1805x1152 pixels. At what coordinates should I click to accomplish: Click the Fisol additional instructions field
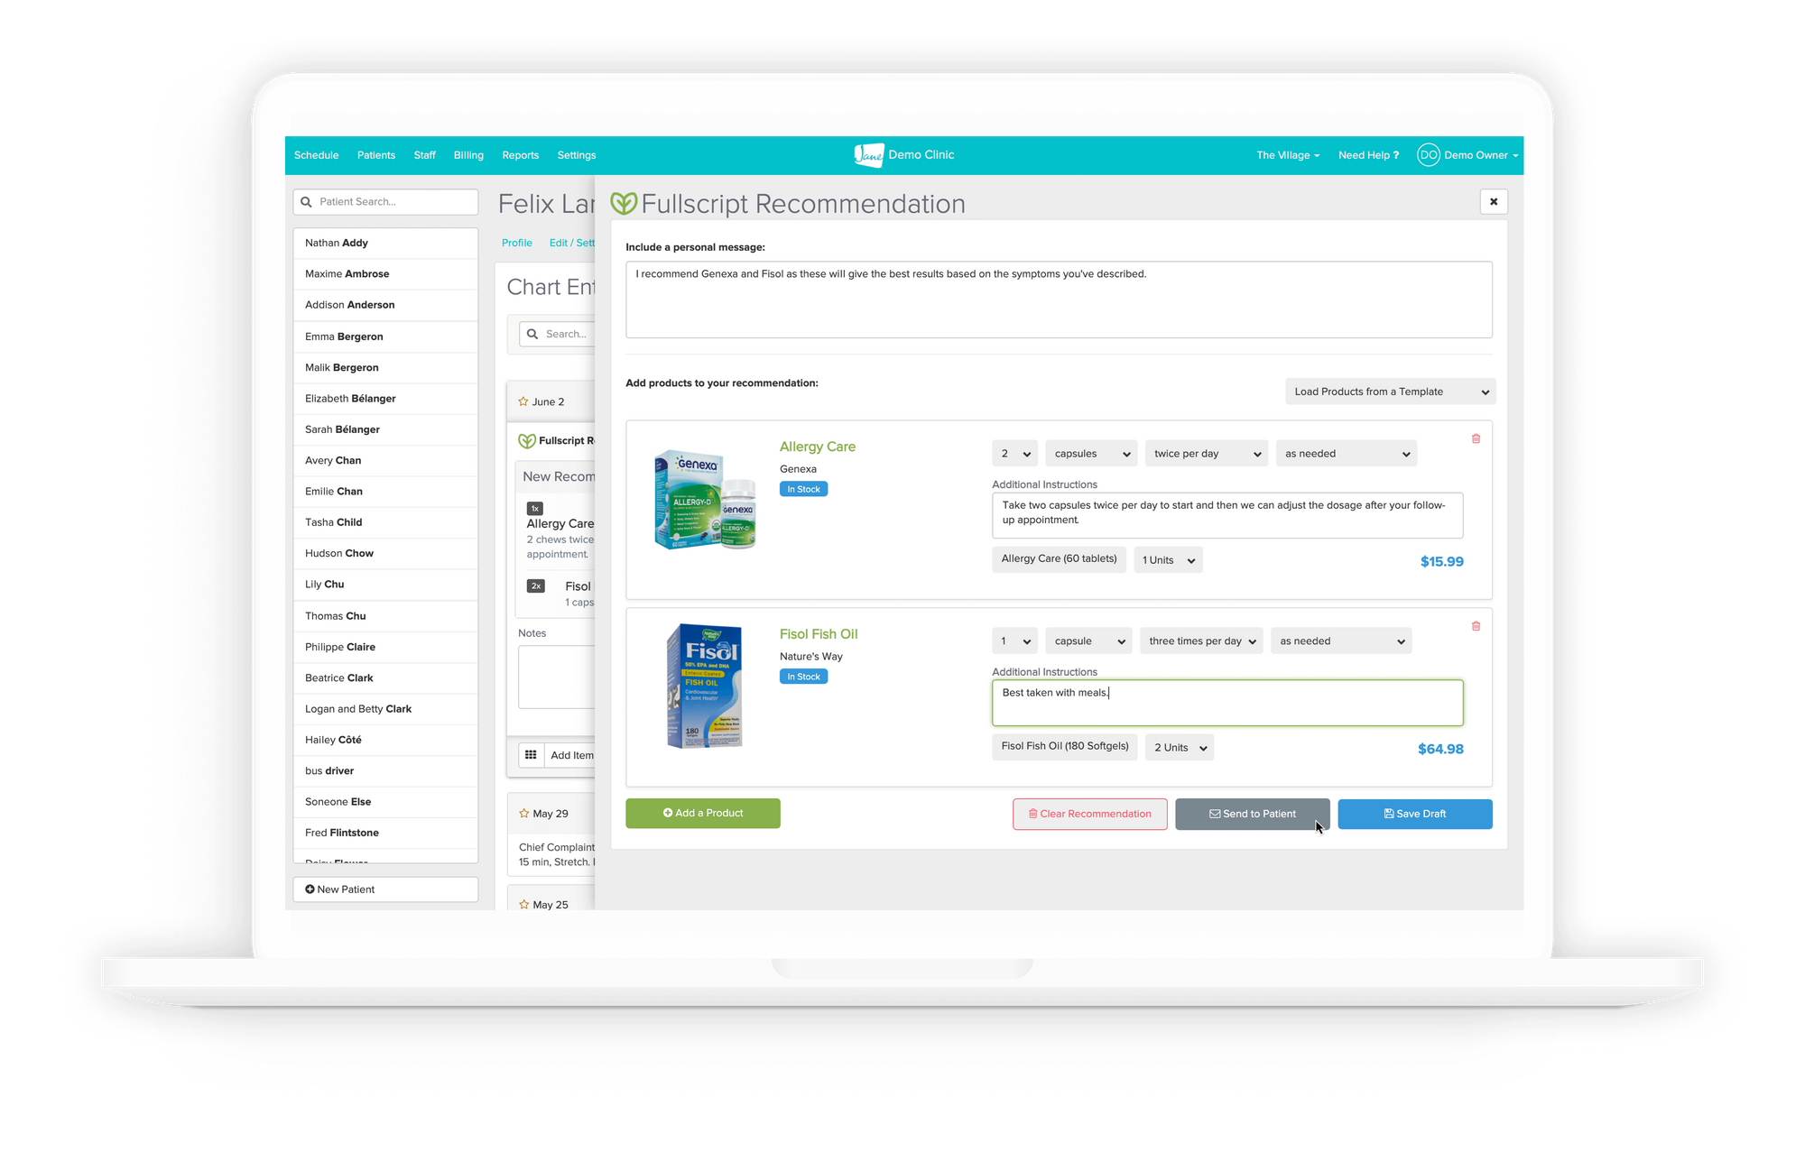pos(1227,703)
